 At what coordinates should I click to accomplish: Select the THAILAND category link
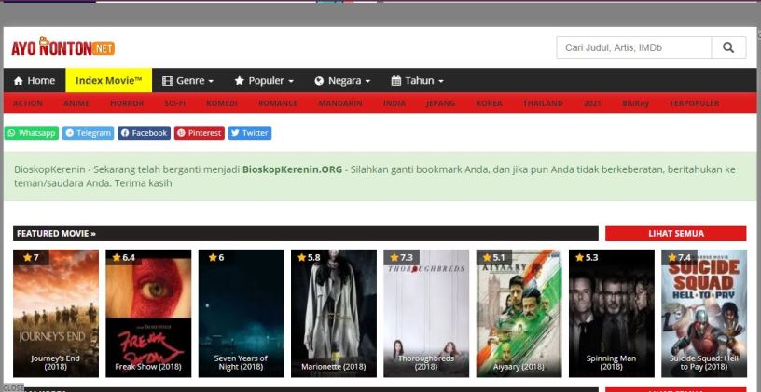pos(543,103)
